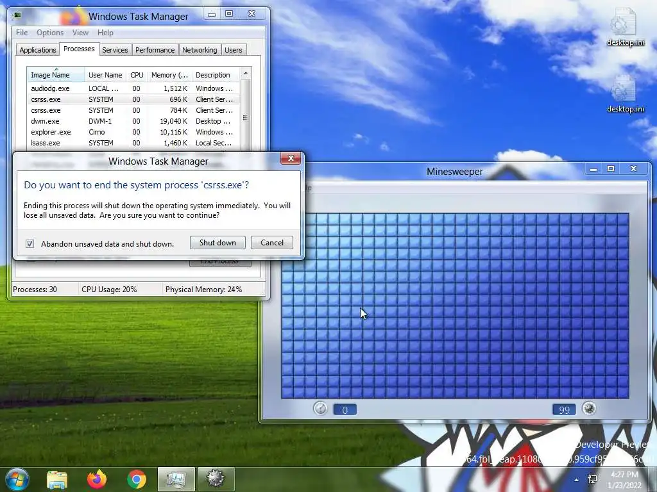
Task: Sort processes by Image Name column
Action: tap(56, 75)
